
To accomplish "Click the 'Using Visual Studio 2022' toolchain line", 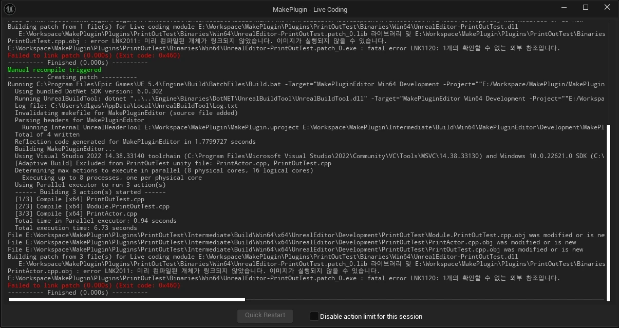I will coord(310,156).
